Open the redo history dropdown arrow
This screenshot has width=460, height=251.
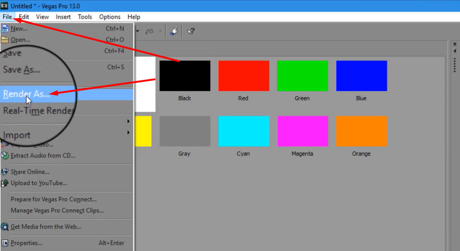[x=160, y=31]
